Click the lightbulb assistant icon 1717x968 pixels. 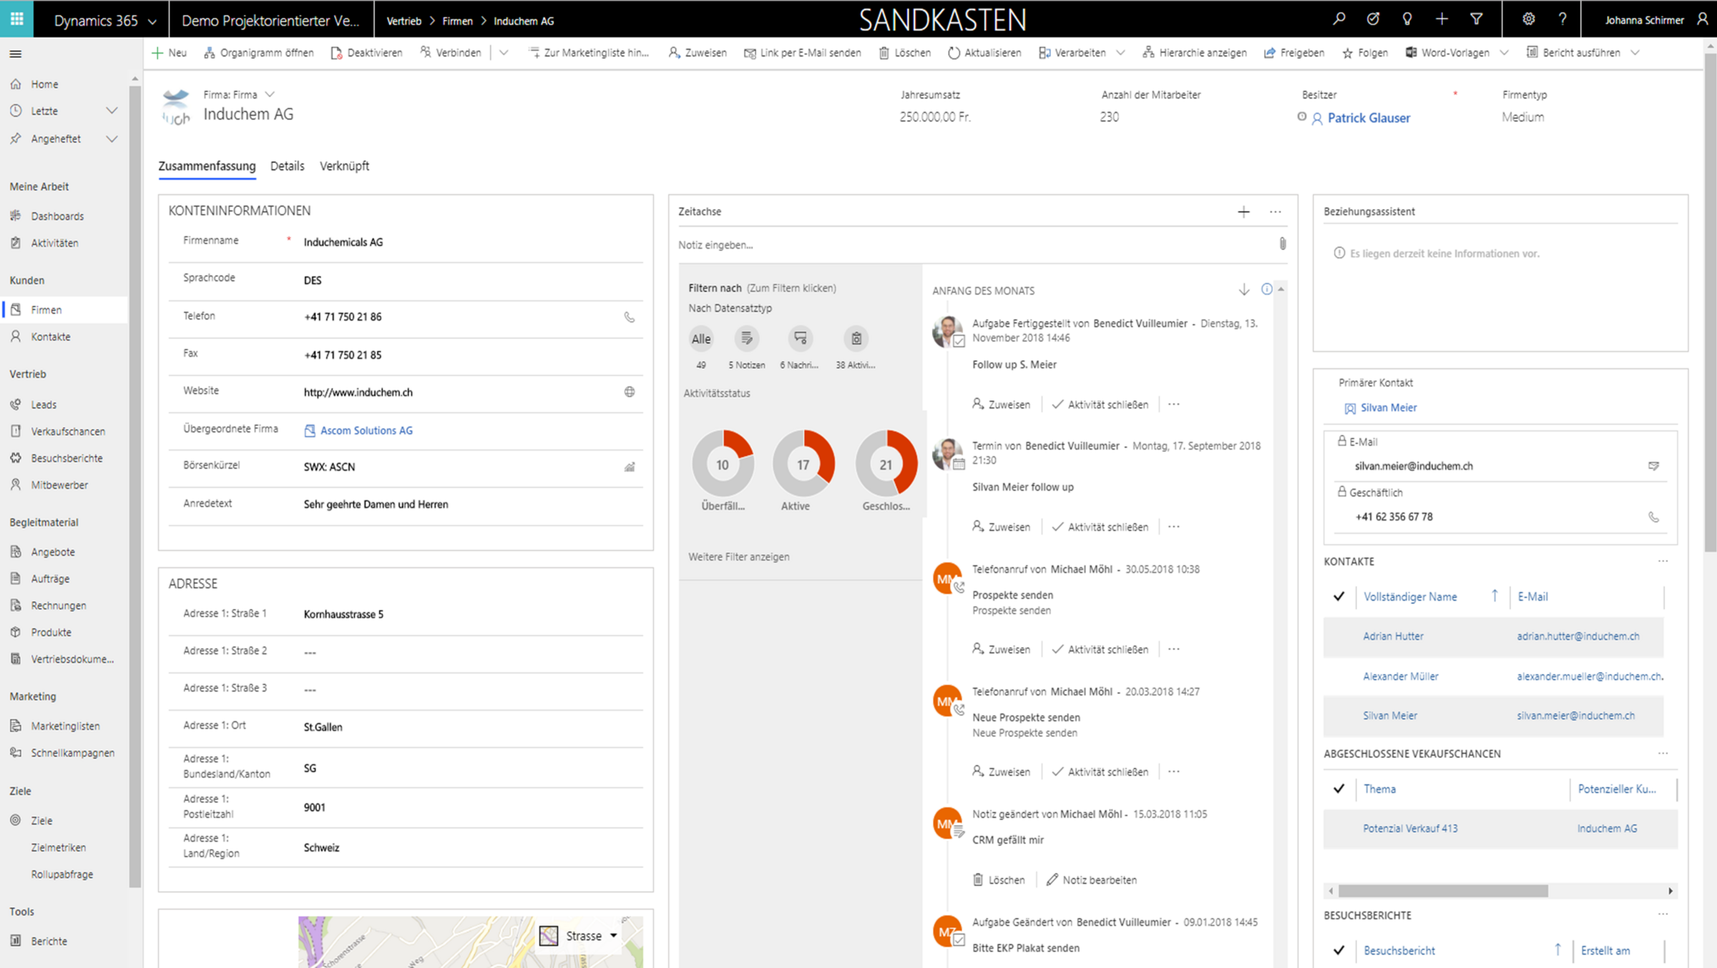(x=1407, y=19)
